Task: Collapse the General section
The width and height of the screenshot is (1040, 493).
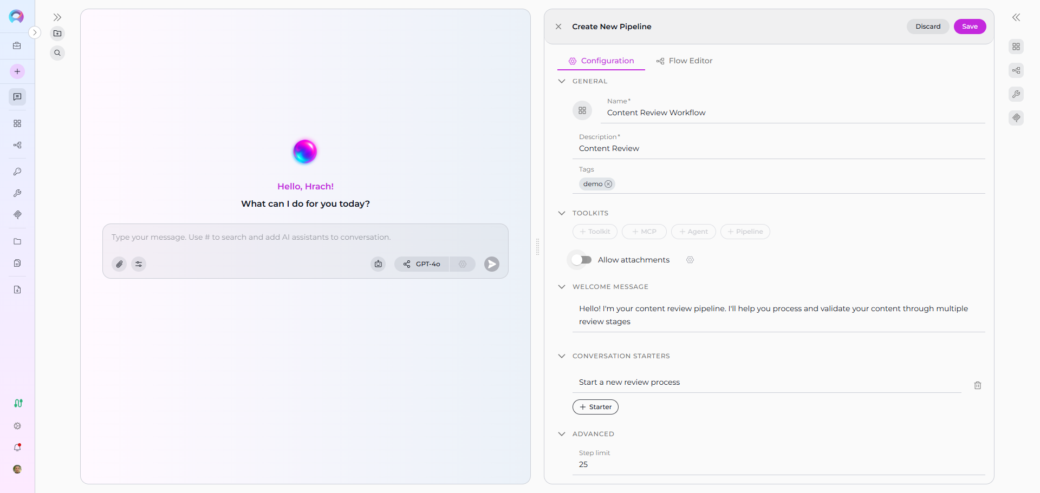Action: click(x=562, y=81)
